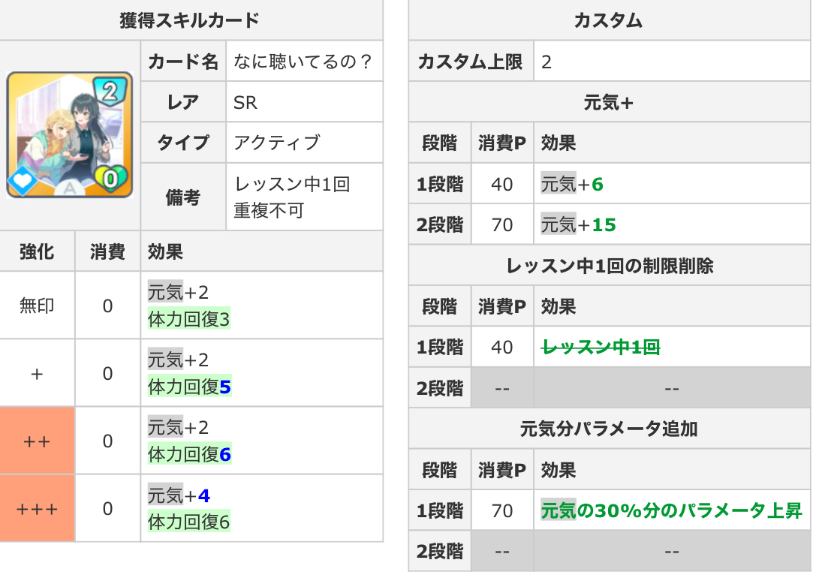Click 元気の30%分のパラメータ上昇 effect text
Image resolution: width=813 pixels, height=572 pixels.
pos(671,511)
